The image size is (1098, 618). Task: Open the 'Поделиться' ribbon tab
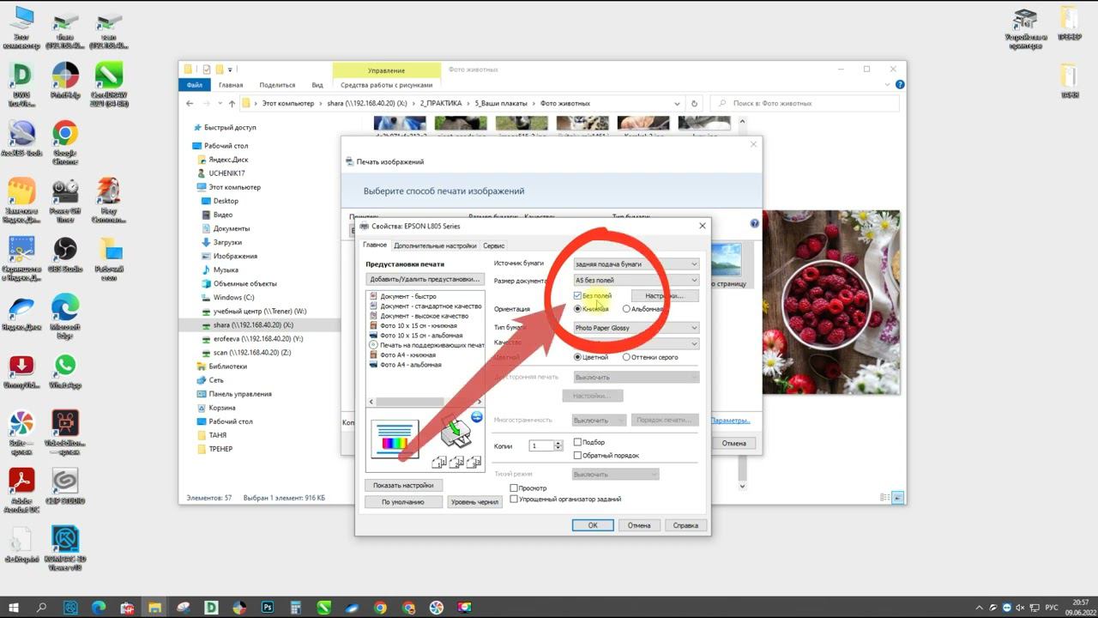[277, 85]
